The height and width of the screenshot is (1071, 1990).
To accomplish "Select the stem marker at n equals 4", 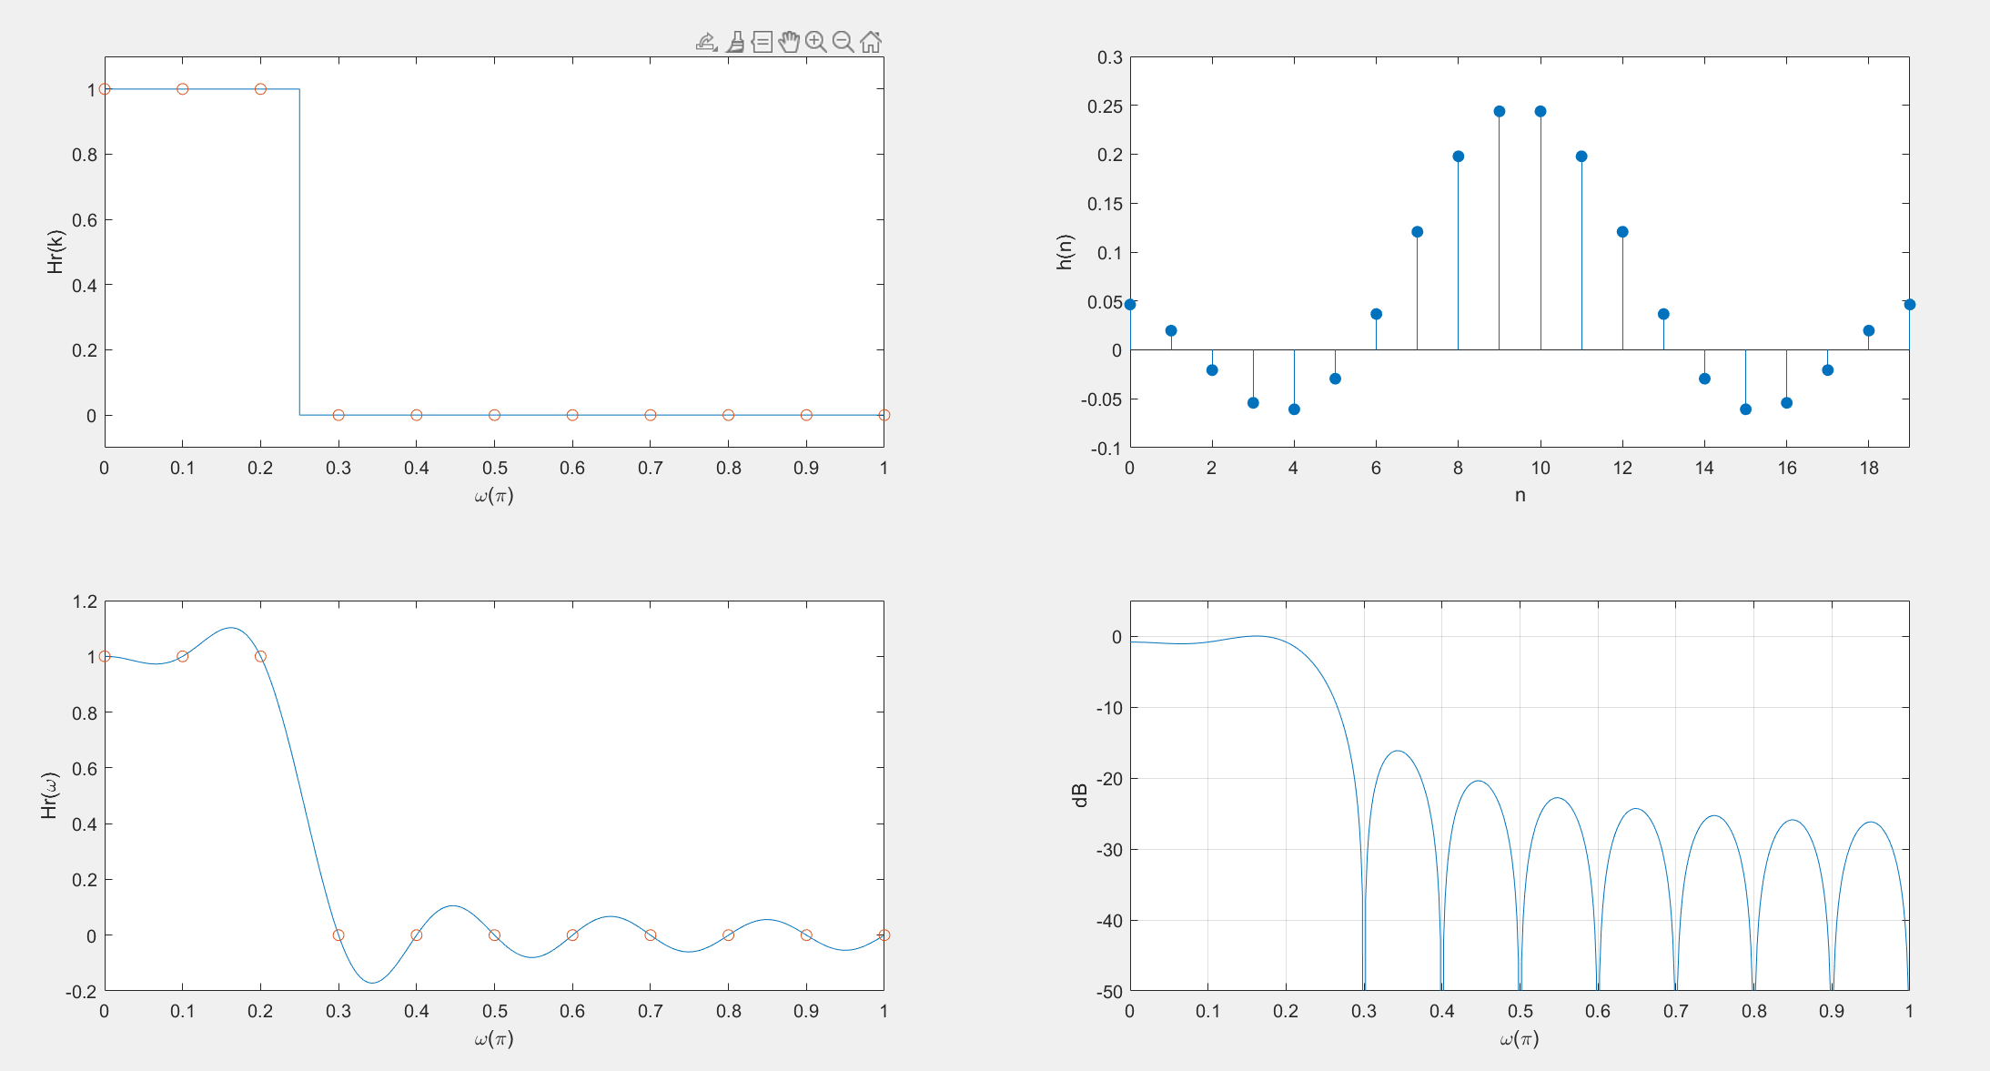I will (x=1294, y=409).
